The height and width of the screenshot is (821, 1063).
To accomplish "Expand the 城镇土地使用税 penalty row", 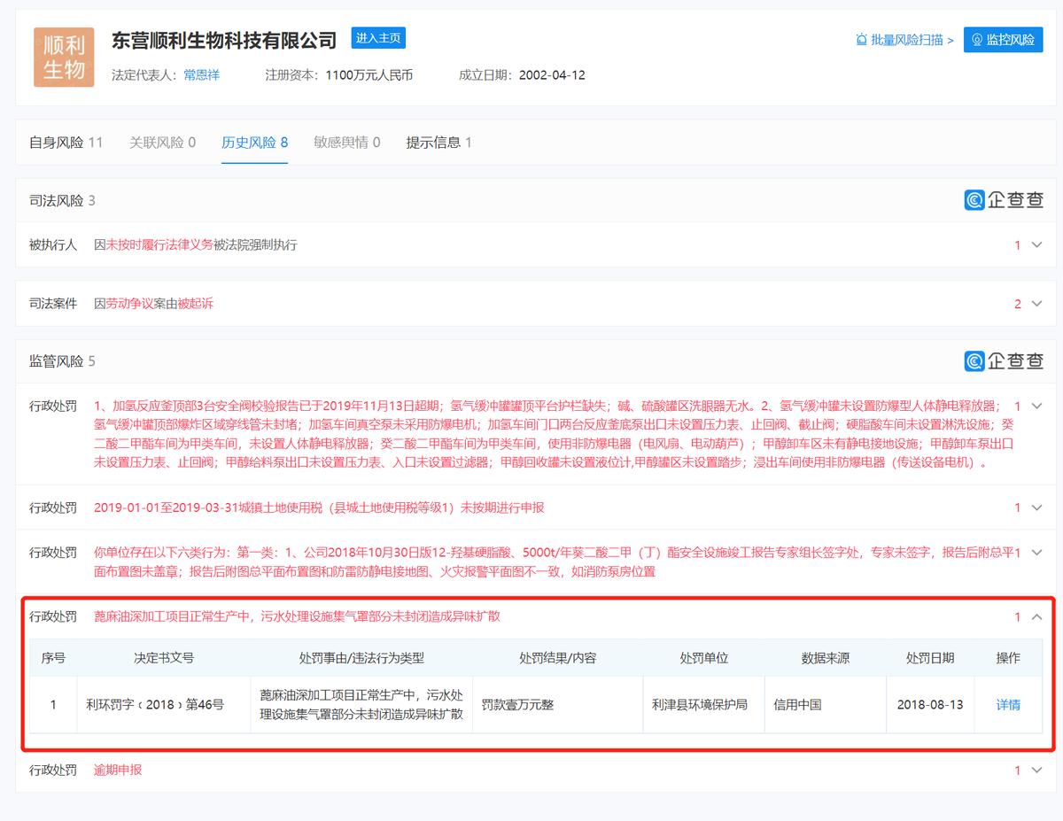I will click(x=1037, y=507).
